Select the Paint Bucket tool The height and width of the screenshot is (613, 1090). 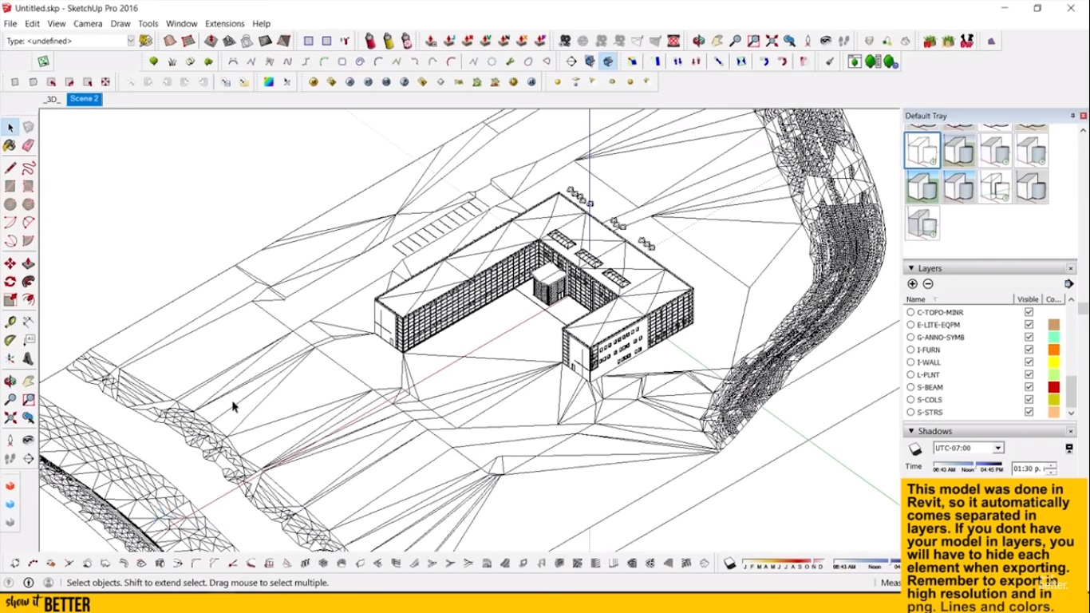10,145
